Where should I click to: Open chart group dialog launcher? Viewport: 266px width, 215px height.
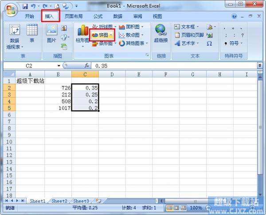point(147,55)
